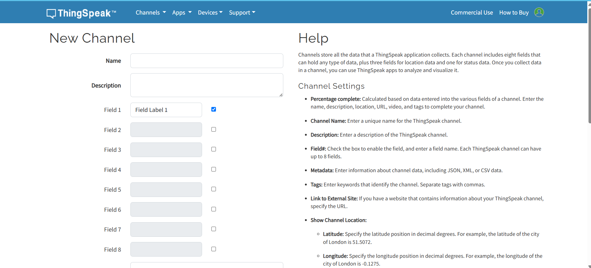
Task: Focus the channel Name input field
Action: (207, 61)
